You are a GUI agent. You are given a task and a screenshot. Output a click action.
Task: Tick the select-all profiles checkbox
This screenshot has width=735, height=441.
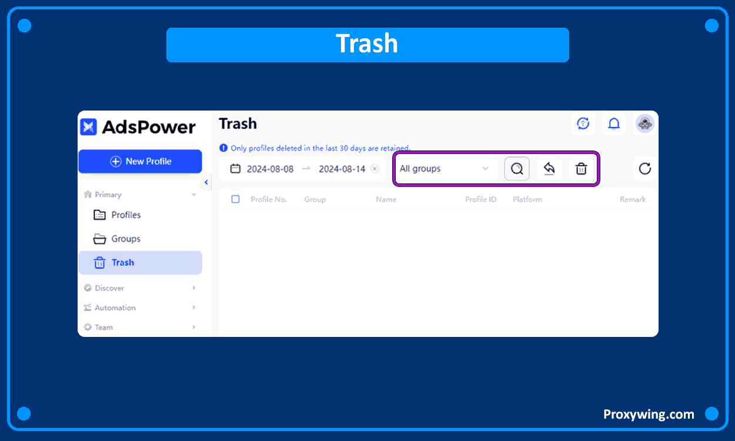[x=235, y=199]
